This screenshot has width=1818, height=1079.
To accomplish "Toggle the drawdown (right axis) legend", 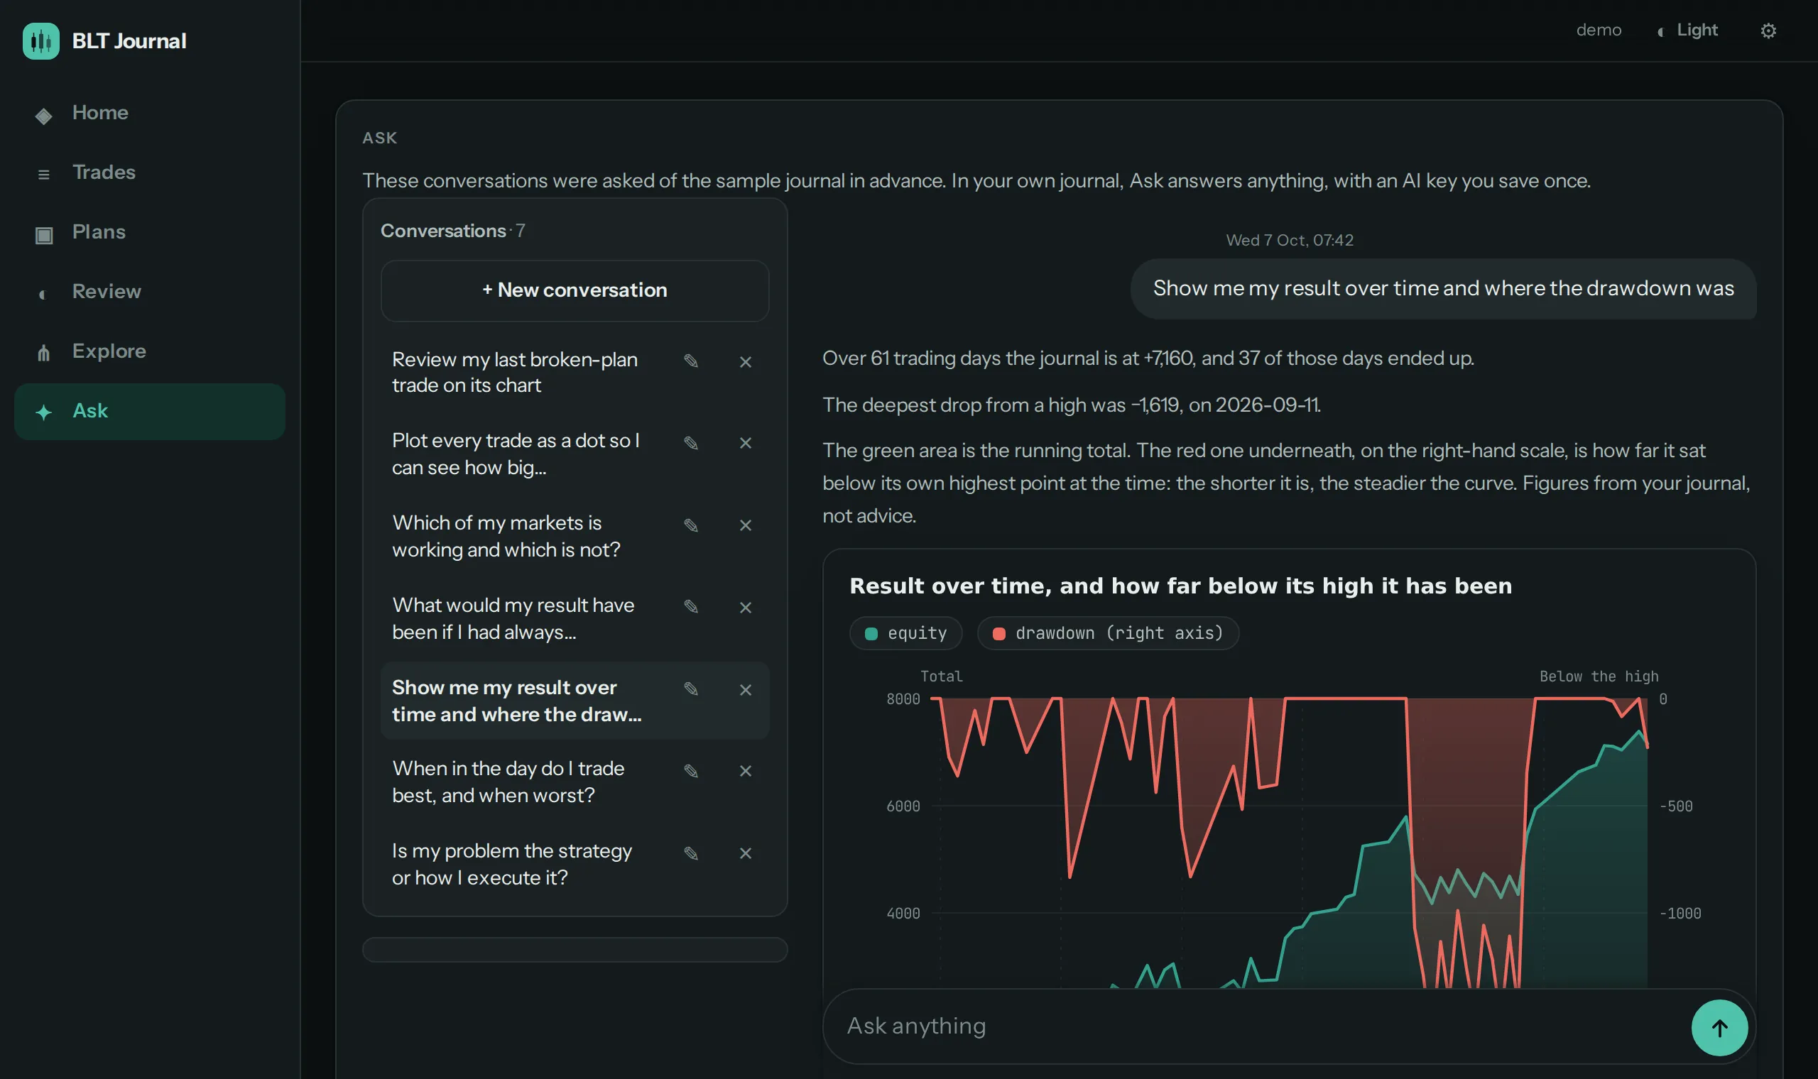I will 1108,632.
